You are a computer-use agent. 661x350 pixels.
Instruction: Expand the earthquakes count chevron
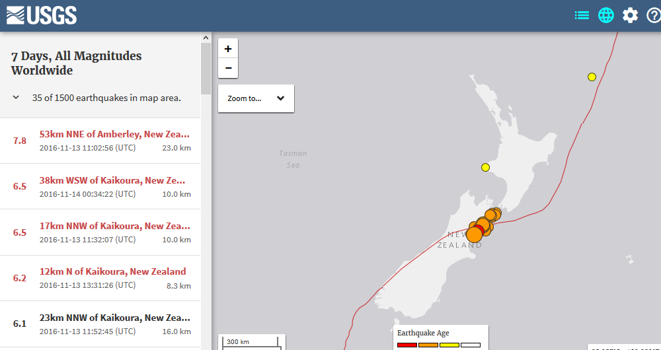coord(16,97)
